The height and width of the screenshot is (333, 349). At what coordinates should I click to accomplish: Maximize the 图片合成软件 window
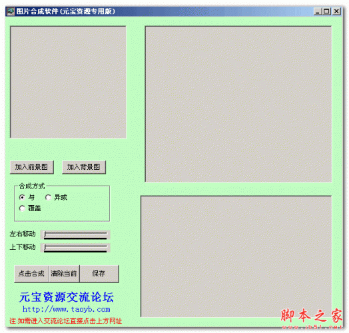tap(326, 11)
